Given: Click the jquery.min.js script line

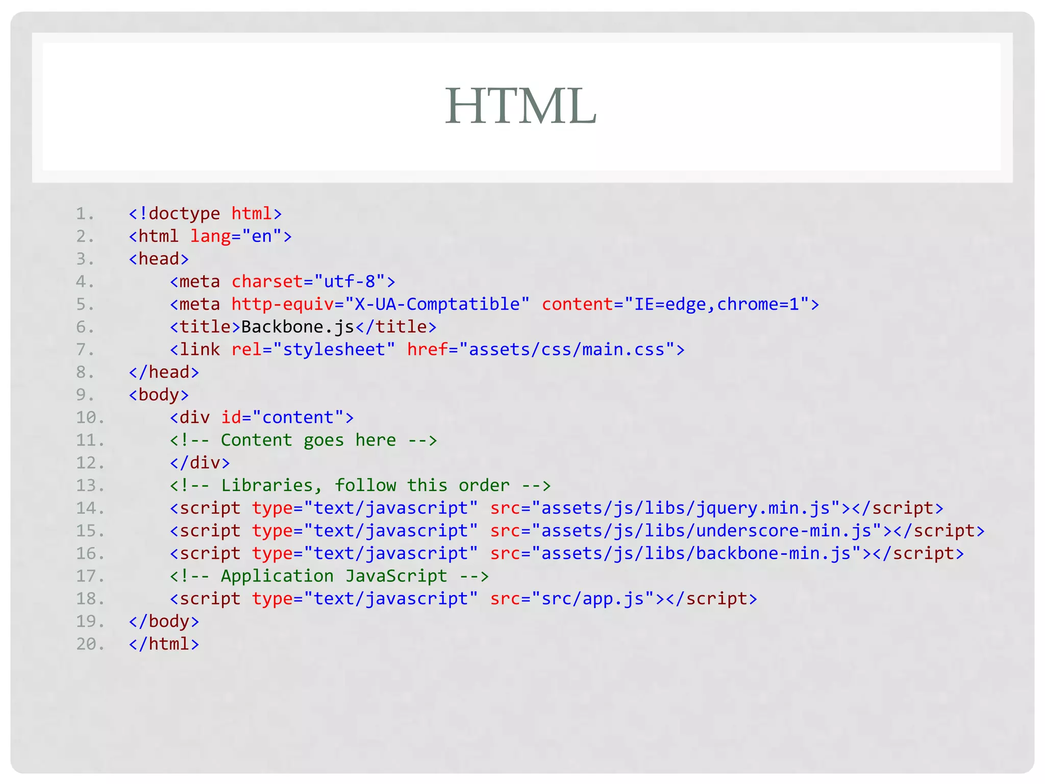Looking at the screenshot, I should coord(557,508).
